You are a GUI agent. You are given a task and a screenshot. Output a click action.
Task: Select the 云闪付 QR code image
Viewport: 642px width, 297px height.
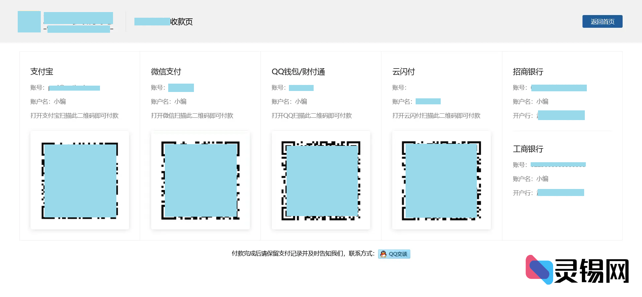[x=441, y=180]
